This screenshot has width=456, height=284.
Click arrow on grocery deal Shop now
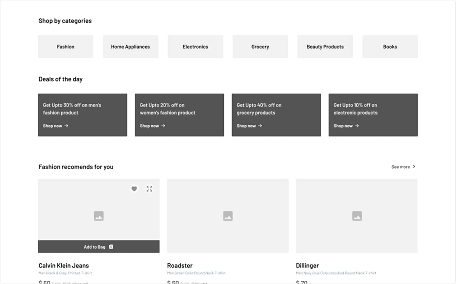click(260, 126)
